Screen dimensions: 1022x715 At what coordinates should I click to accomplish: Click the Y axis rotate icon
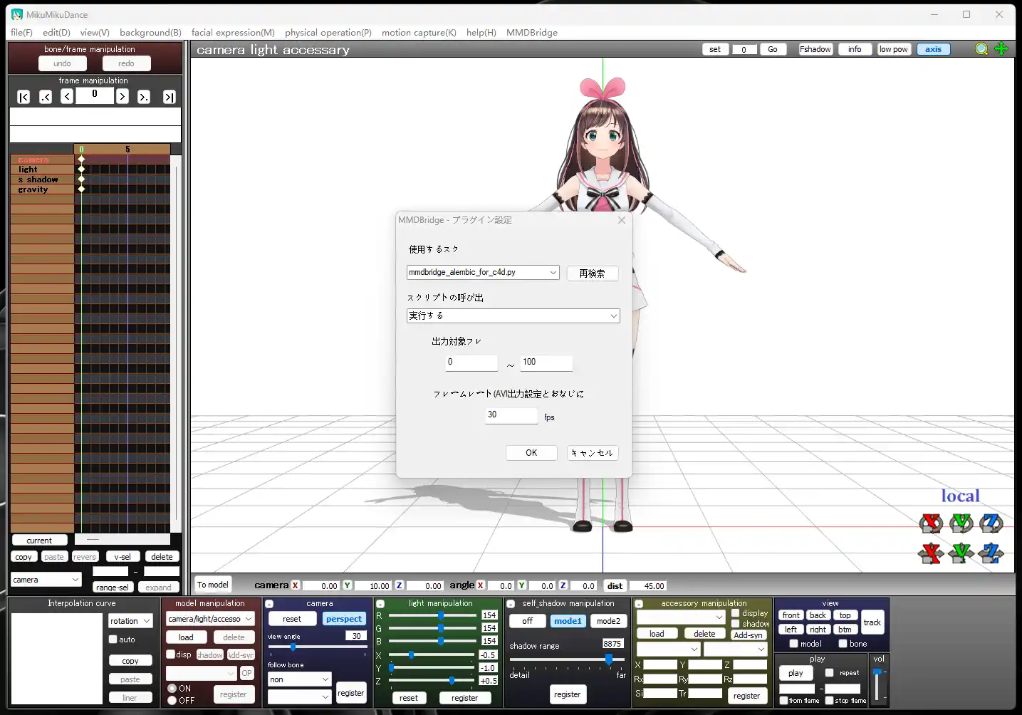pyautogui.click(x=961, y=523)
